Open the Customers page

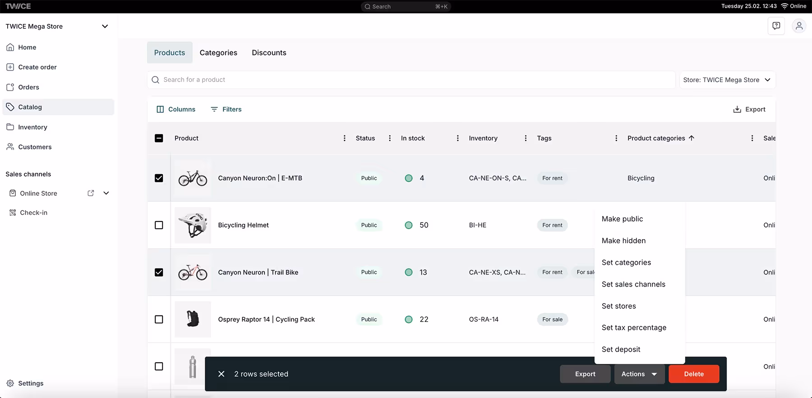click(35, 147)
